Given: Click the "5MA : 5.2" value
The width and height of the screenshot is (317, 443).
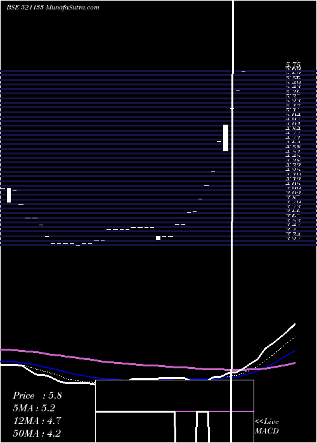Looking at the screenshot, I should [x=34, y=408].
